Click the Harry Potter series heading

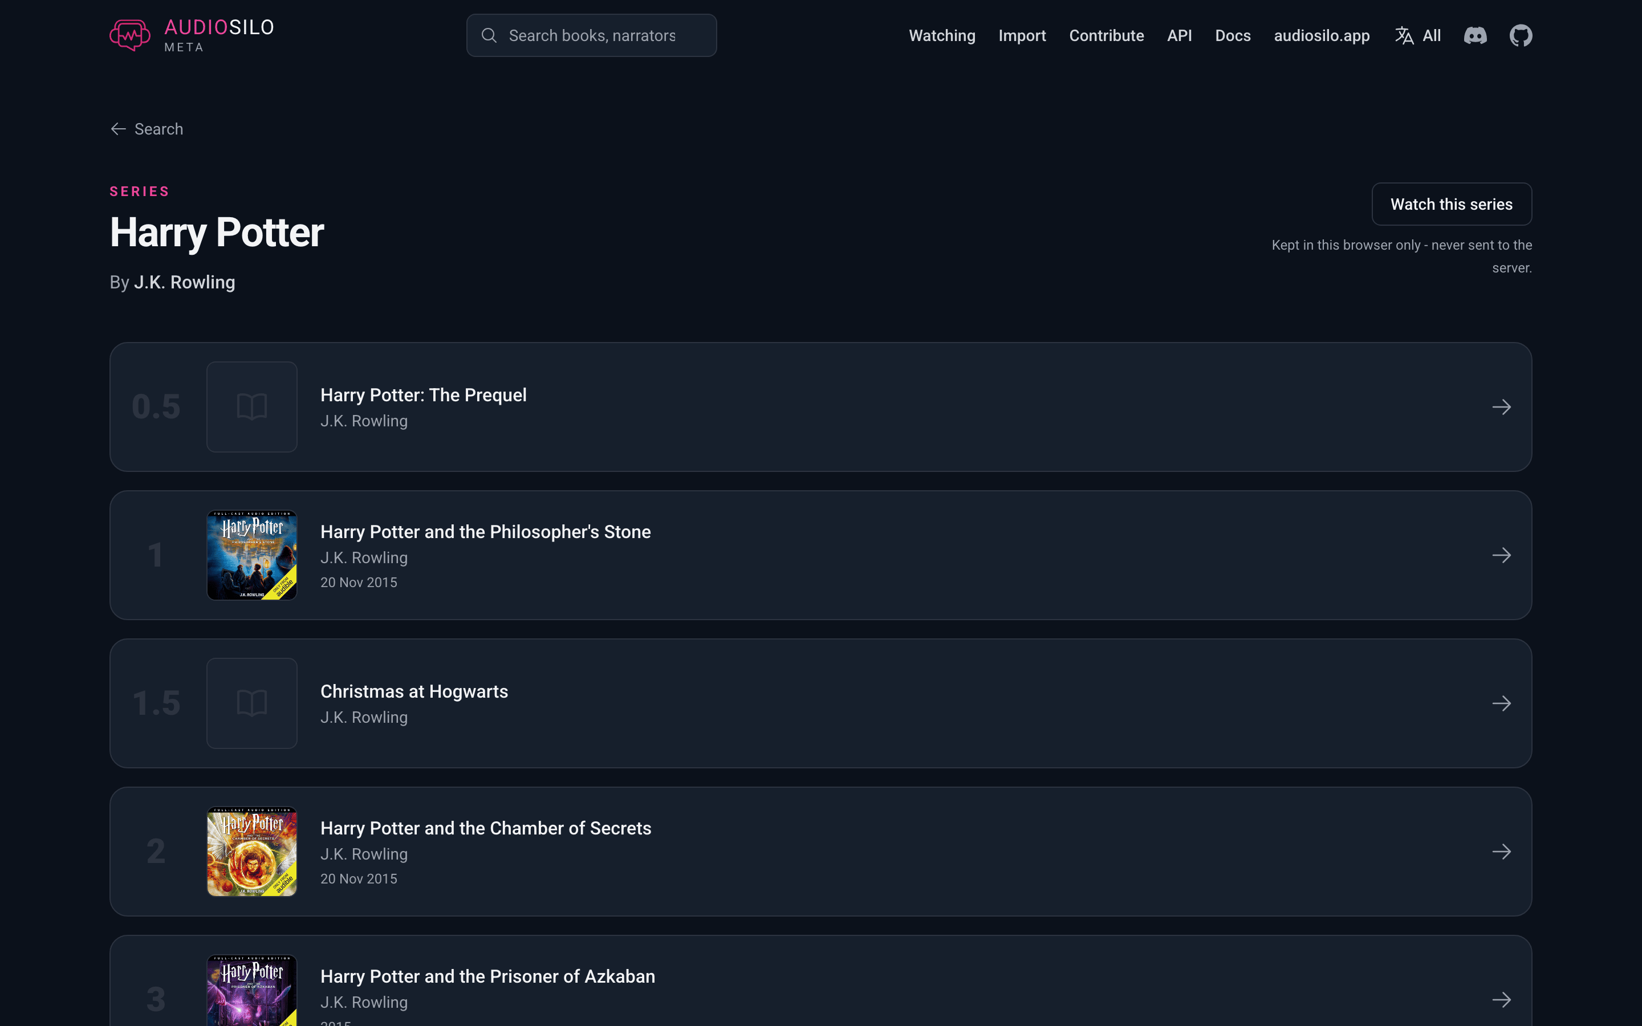click(x=217, y=233)
